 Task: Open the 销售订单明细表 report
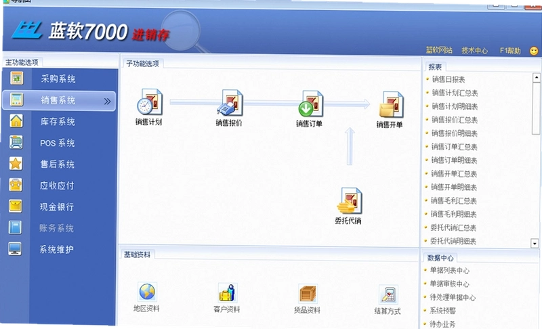[x=454, y=160]
